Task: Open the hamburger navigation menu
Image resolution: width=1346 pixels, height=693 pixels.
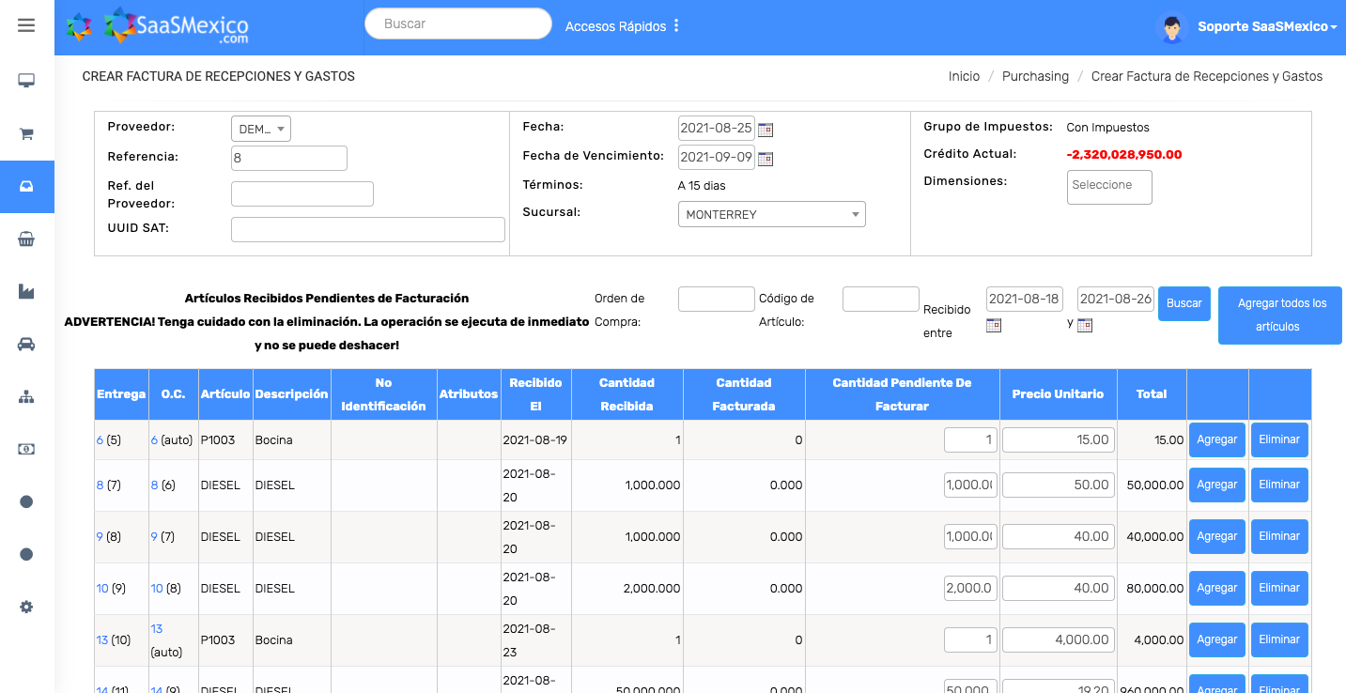Action: (26, 25)
